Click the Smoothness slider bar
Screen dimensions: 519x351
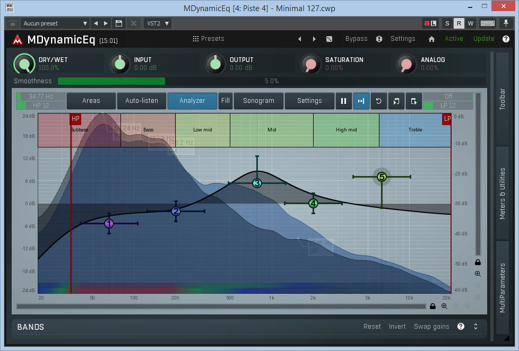272,81
